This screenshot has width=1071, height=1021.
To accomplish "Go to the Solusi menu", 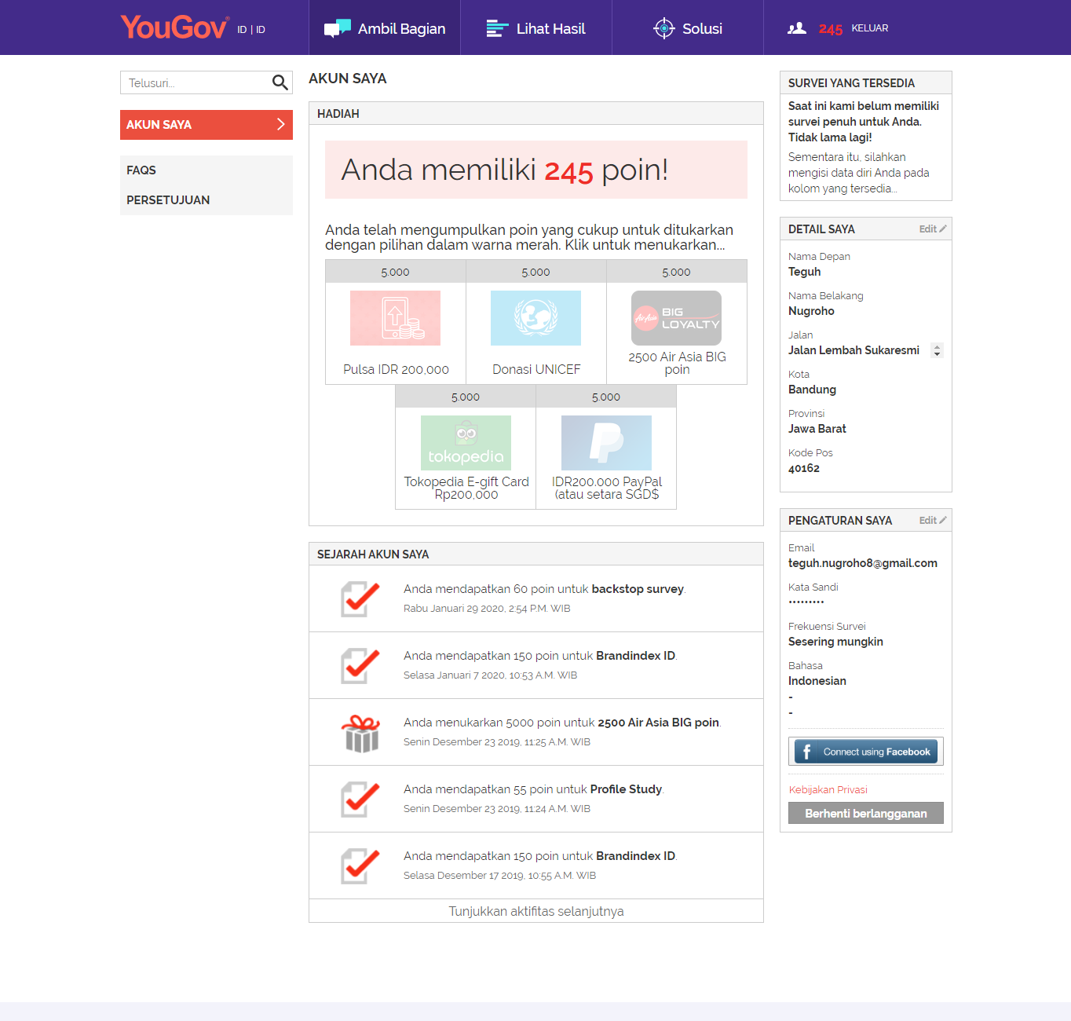I will pos(688,28).
